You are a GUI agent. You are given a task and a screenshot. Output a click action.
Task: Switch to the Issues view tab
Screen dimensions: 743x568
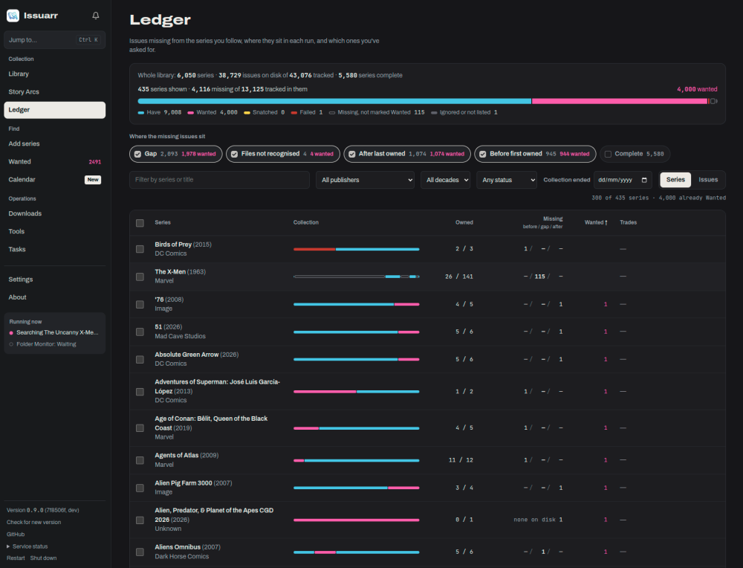tap(708, 180)
